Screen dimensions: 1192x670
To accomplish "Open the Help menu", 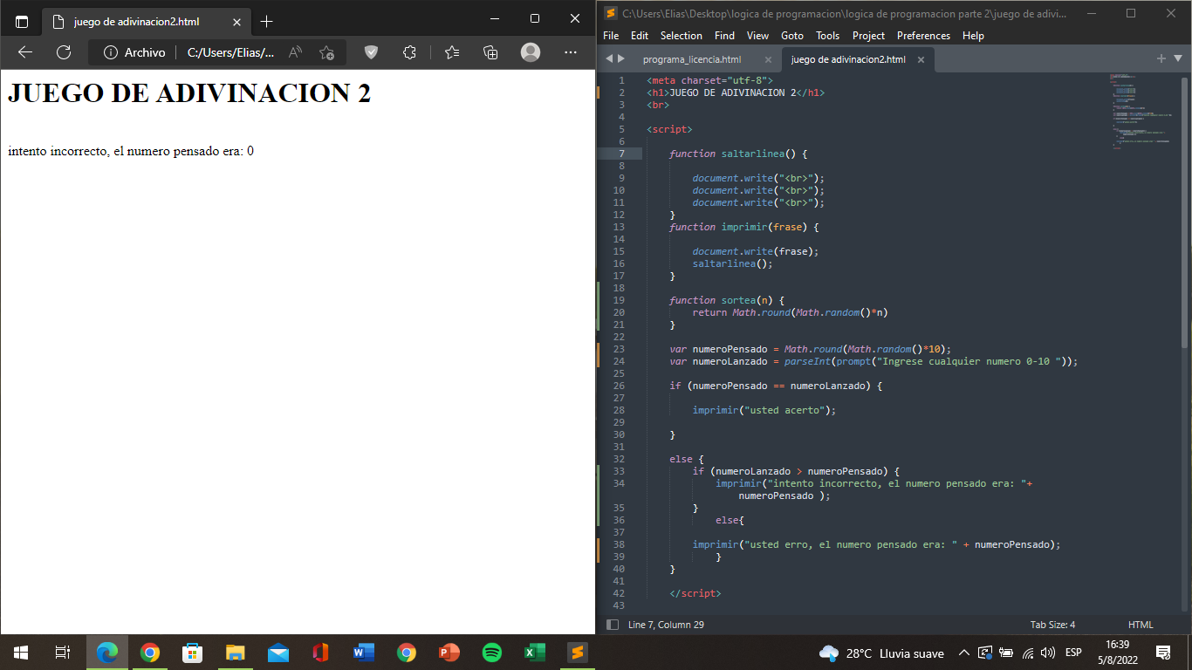I will [x=973, y=36].
